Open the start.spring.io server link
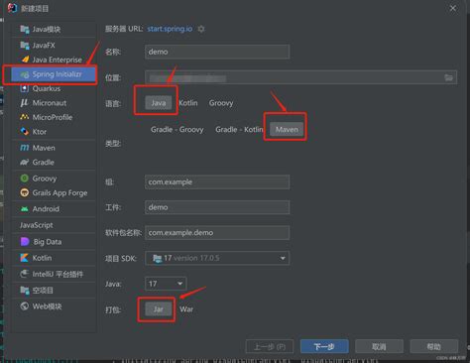470x363 pixels. pyautogui.click(x=170, y=29)
